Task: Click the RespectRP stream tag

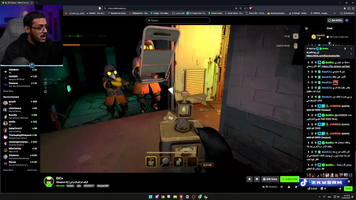Action: point(103,186)
